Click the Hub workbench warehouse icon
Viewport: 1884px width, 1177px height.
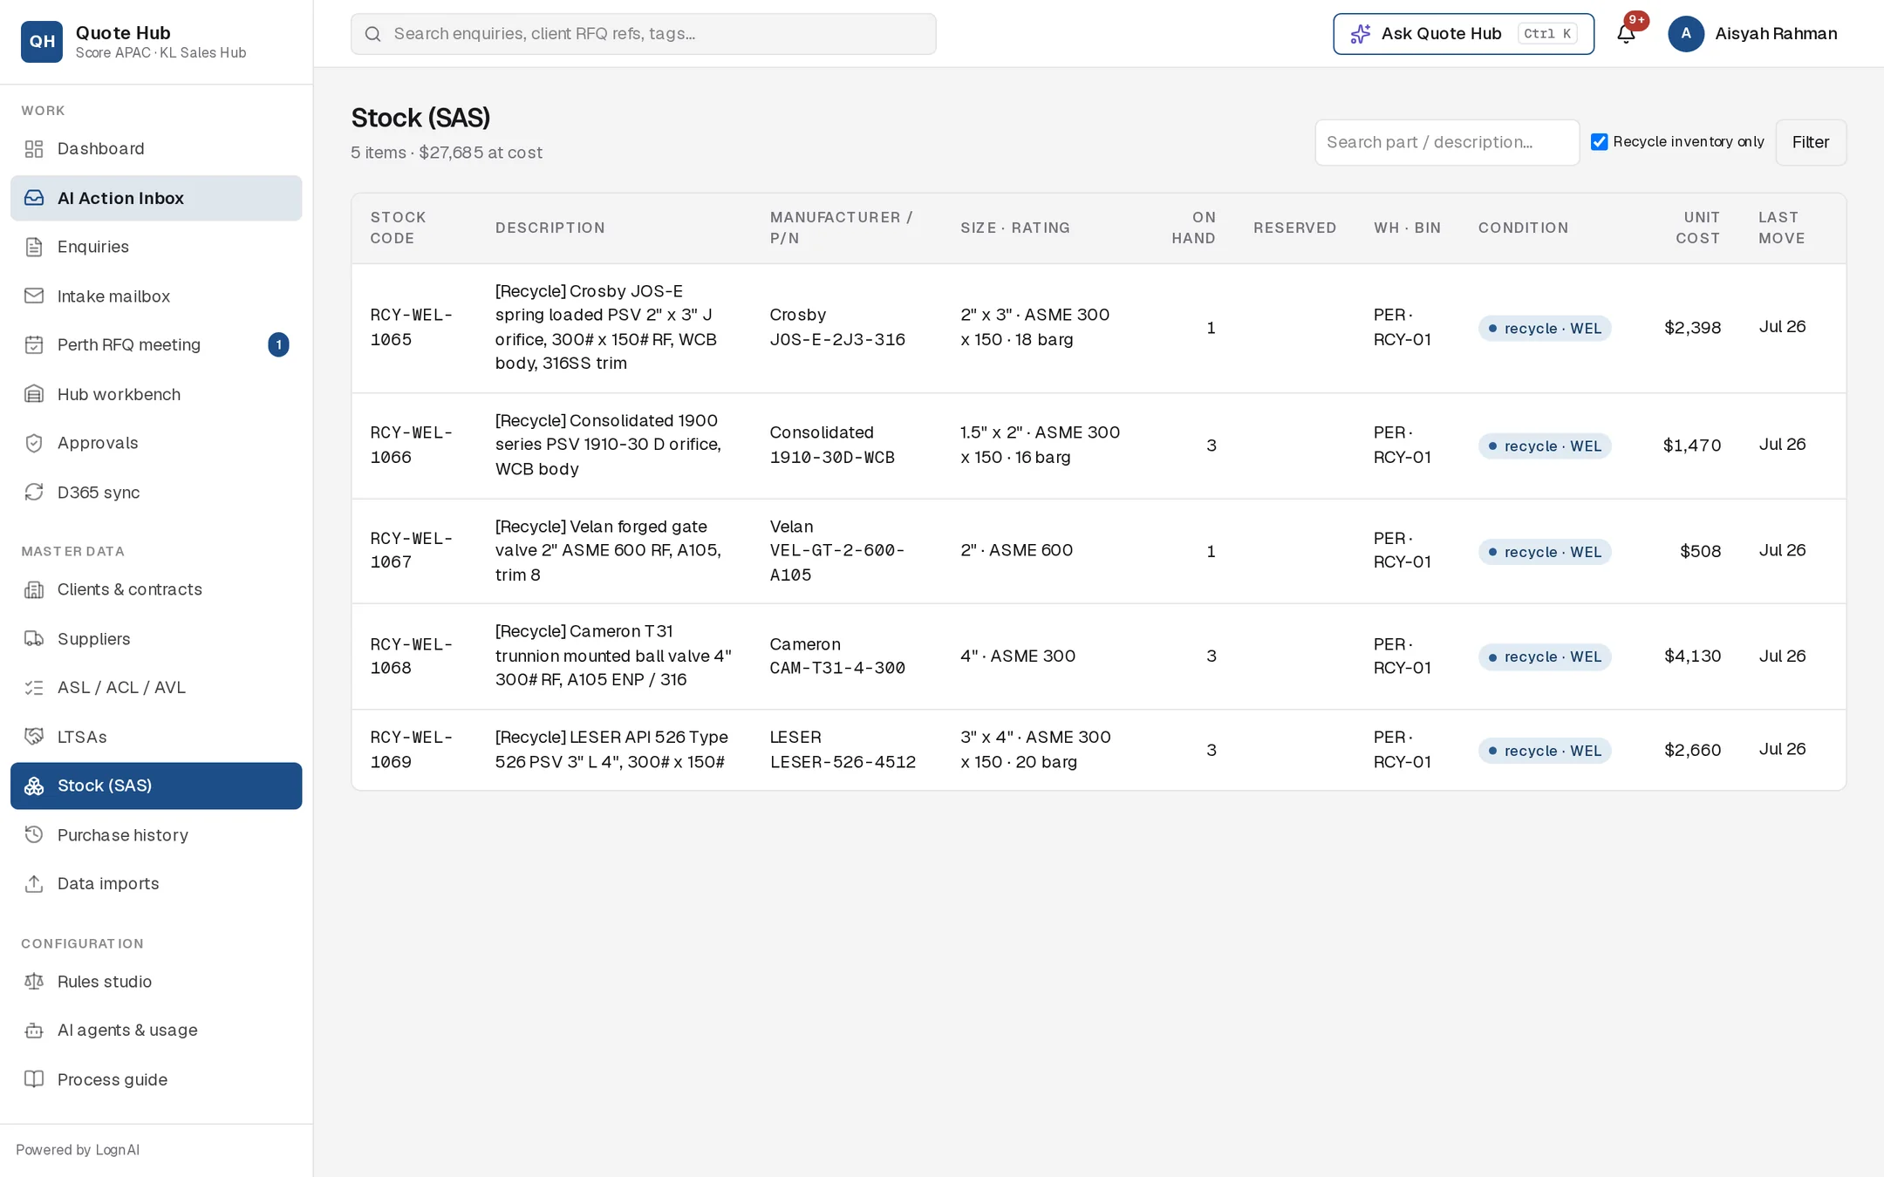pyautogui.click(x=34, y=394)
